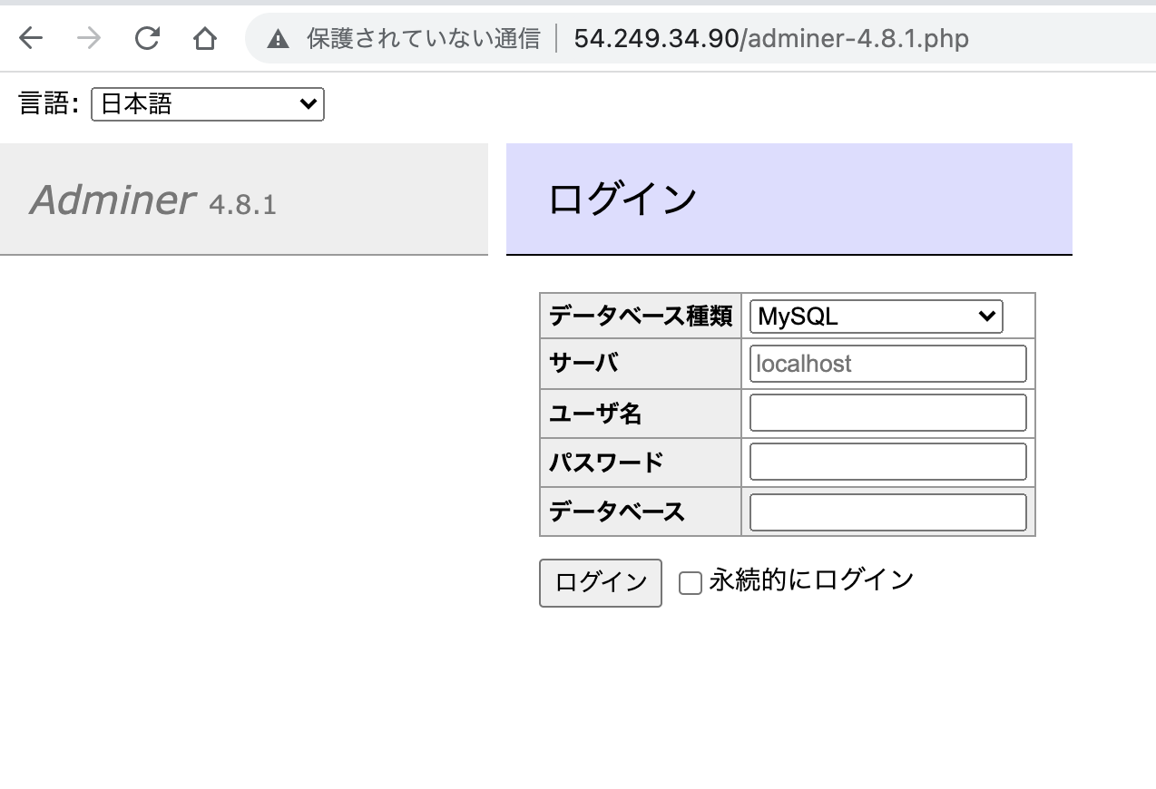Open the browser home page

pyautogui.click(x=205, y=38)
